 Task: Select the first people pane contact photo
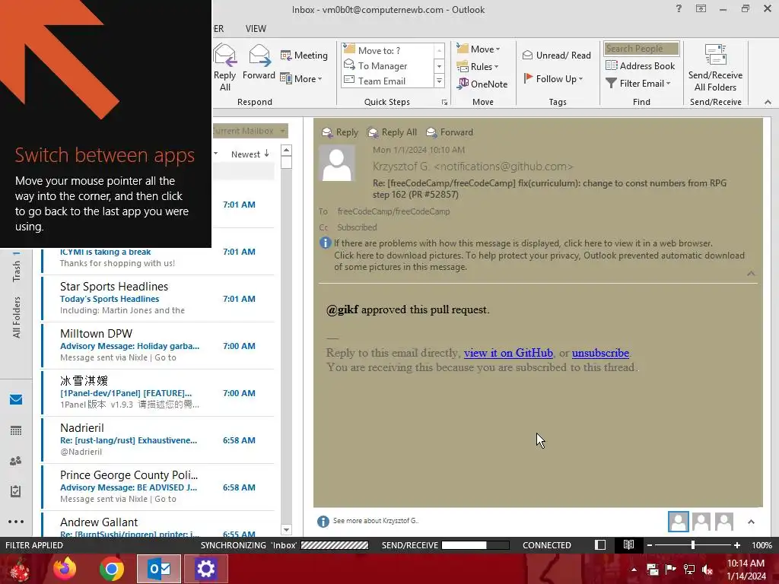(x=678, y=522)
